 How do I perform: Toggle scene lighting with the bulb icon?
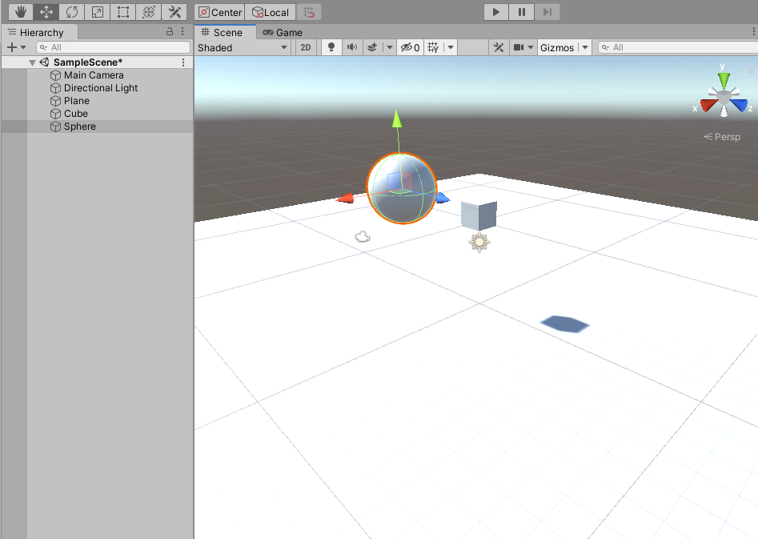(x=331, y=47)
